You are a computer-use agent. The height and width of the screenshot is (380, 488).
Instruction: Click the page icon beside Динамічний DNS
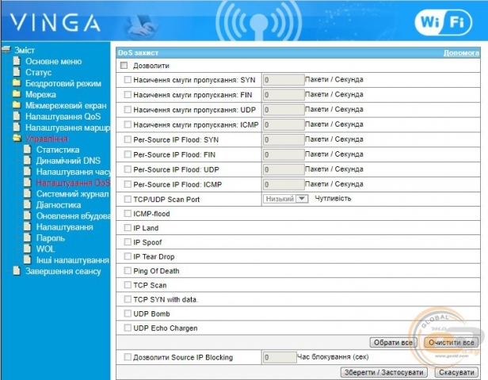[x=28, y=160]
